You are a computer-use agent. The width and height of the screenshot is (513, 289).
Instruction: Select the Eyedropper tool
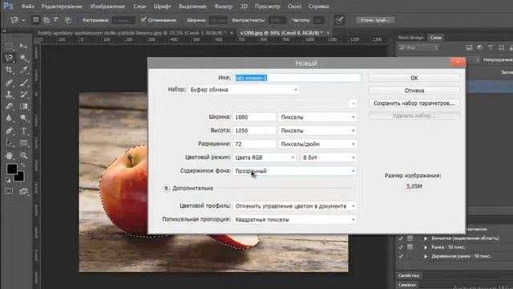24,70
